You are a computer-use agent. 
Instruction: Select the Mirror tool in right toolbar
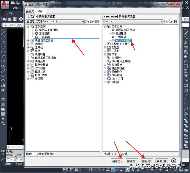pos(186,43)
